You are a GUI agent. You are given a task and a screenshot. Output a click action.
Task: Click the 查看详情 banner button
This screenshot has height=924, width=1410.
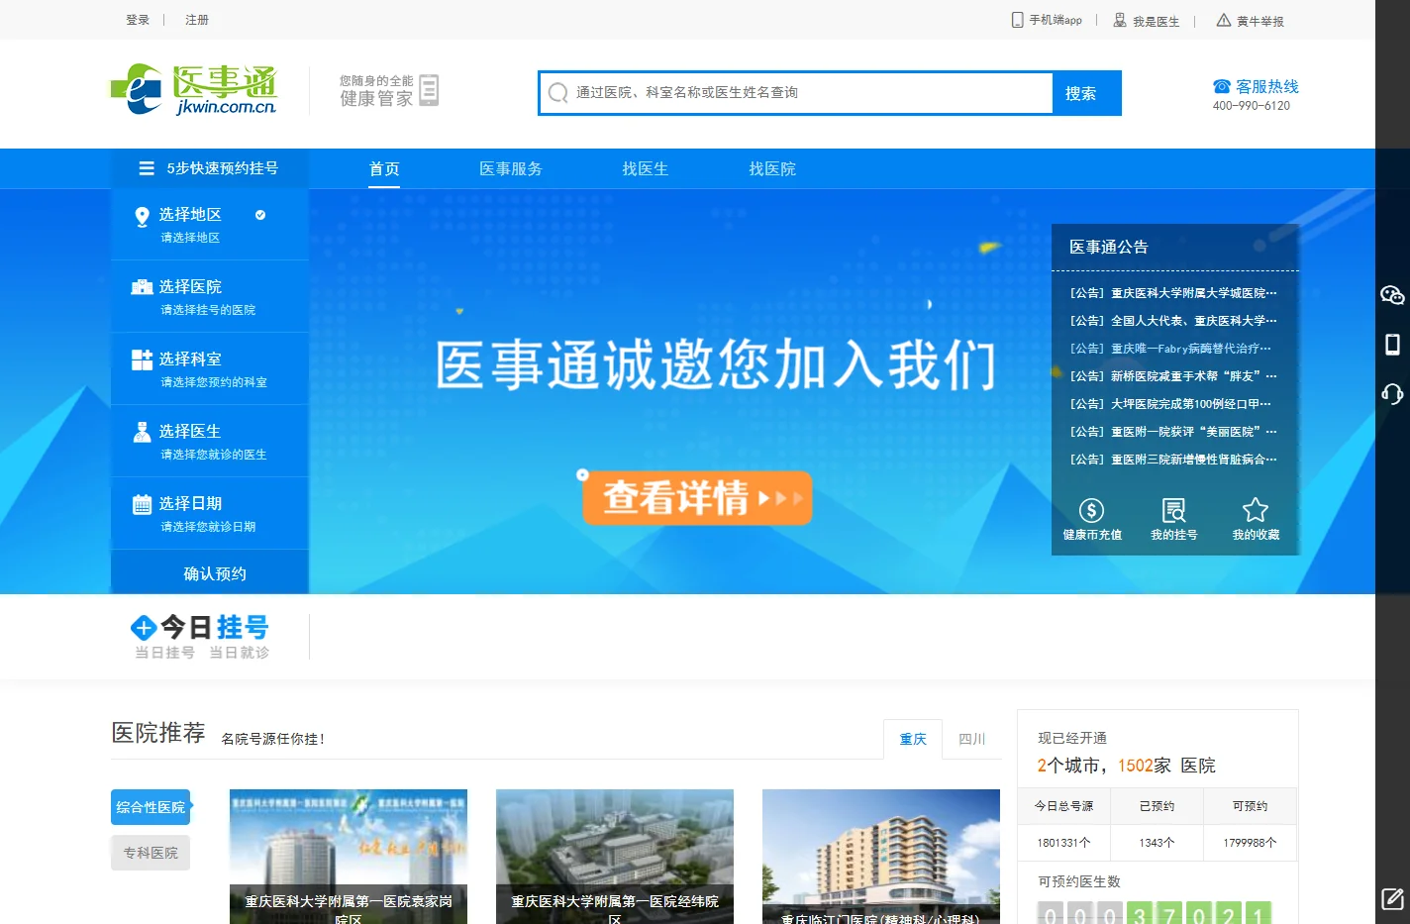pos(697,497)
